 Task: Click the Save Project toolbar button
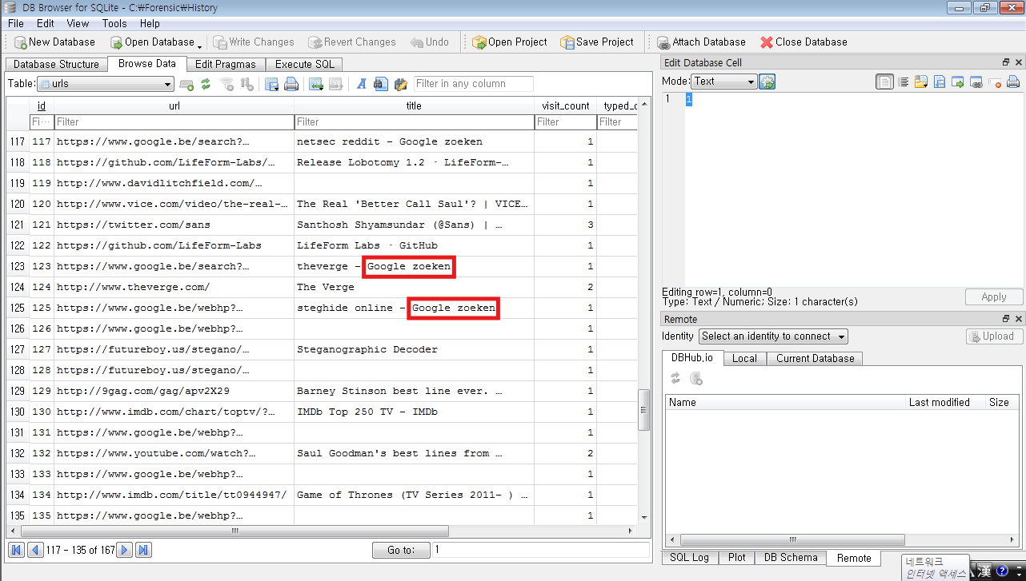(x=597, y=42)
